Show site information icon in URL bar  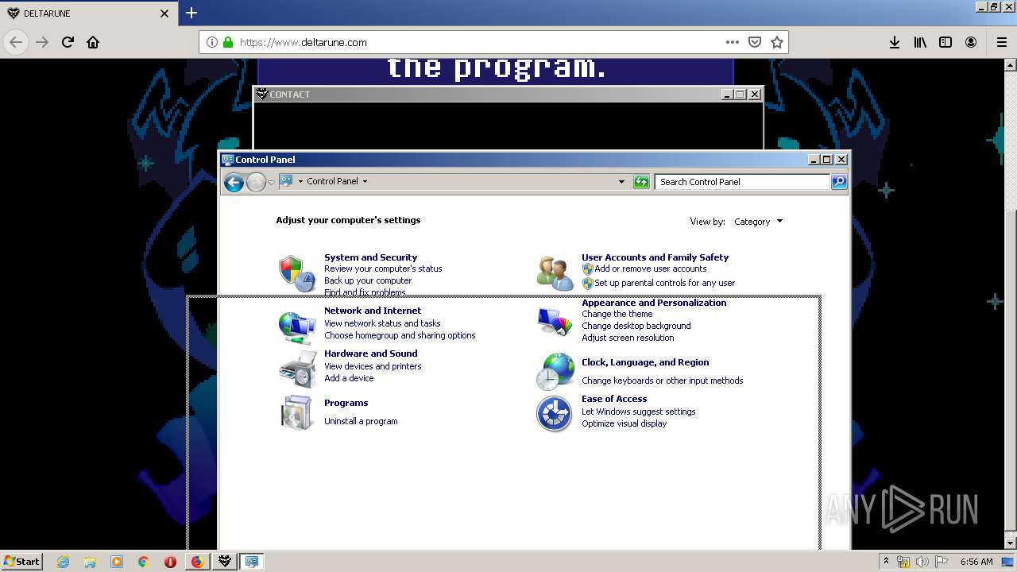point(212,42)
